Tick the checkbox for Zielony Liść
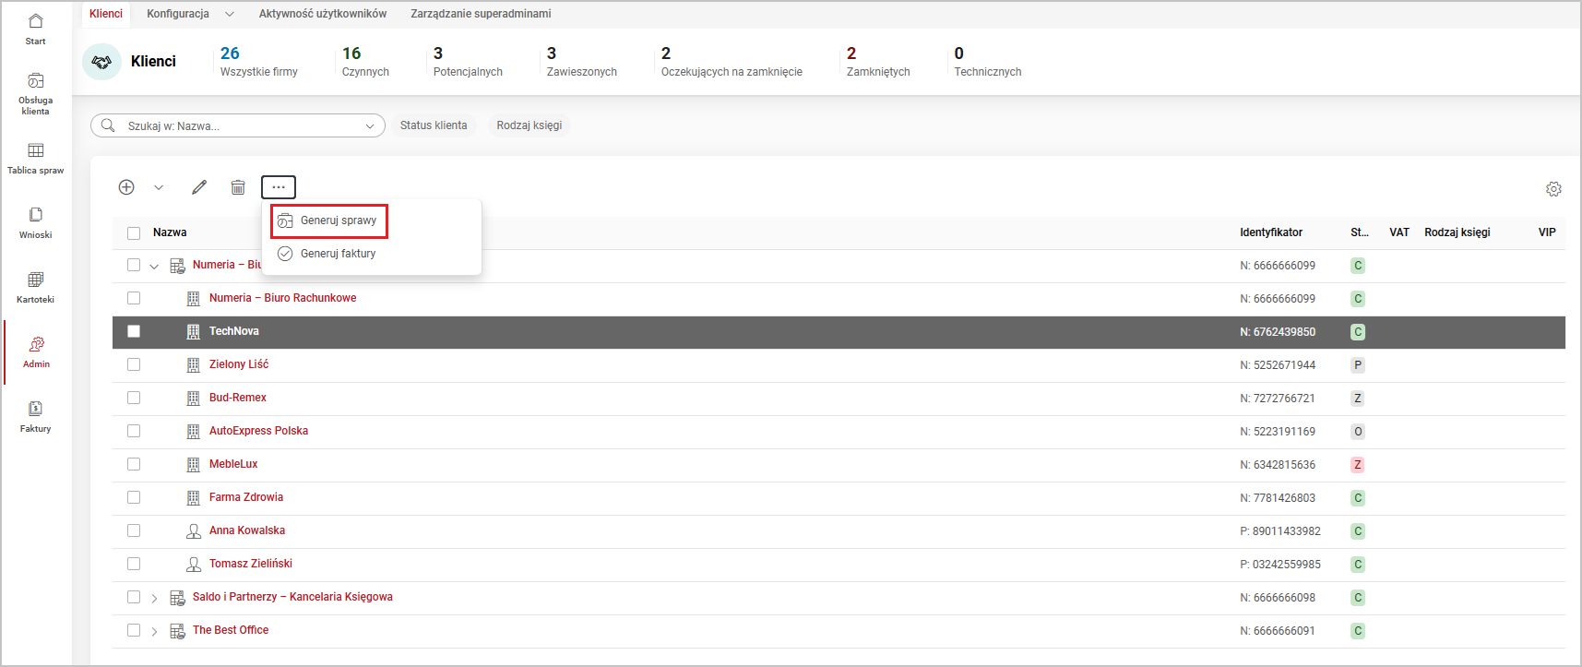Viewport: 1582px width, 667px height. pos(134,364)
